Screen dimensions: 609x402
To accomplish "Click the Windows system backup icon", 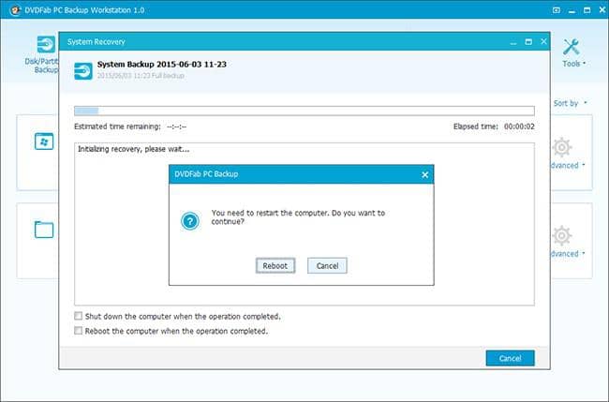I will point(44,141).
